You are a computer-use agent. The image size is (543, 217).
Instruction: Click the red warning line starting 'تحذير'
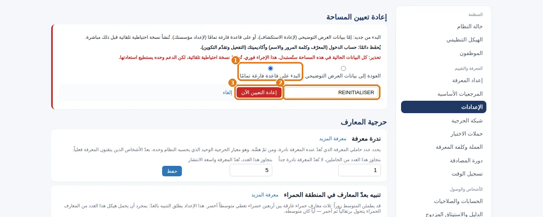pyautogui.click(x=250, y=57)
